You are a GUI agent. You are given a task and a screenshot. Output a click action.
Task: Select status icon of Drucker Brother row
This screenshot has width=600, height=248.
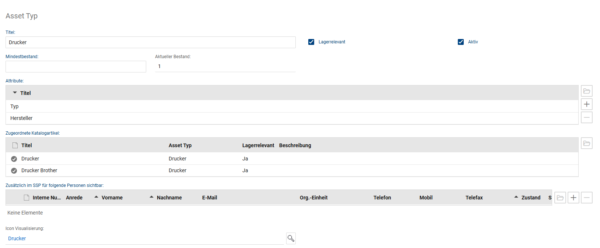click(x=14, y=171)
